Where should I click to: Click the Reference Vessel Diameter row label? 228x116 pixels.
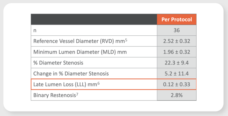78,41
